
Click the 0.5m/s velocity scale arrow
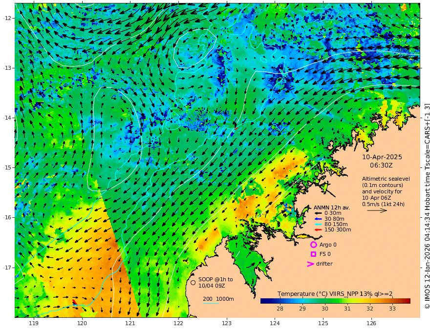(377, 210)
